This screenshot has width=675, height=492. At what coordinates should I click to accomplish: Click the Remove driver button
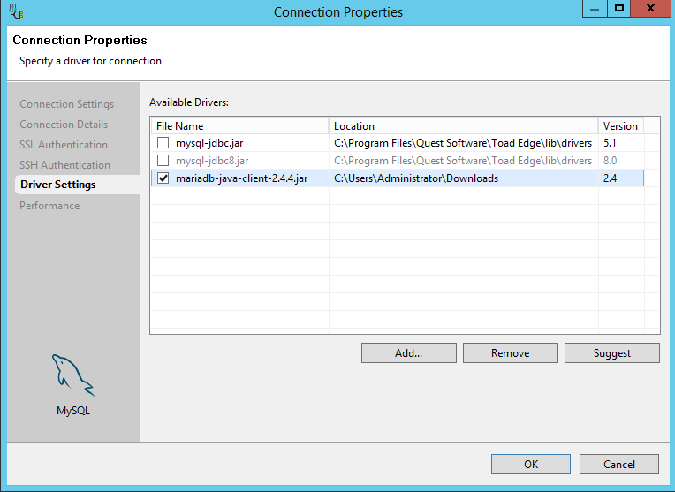point(510,353)
